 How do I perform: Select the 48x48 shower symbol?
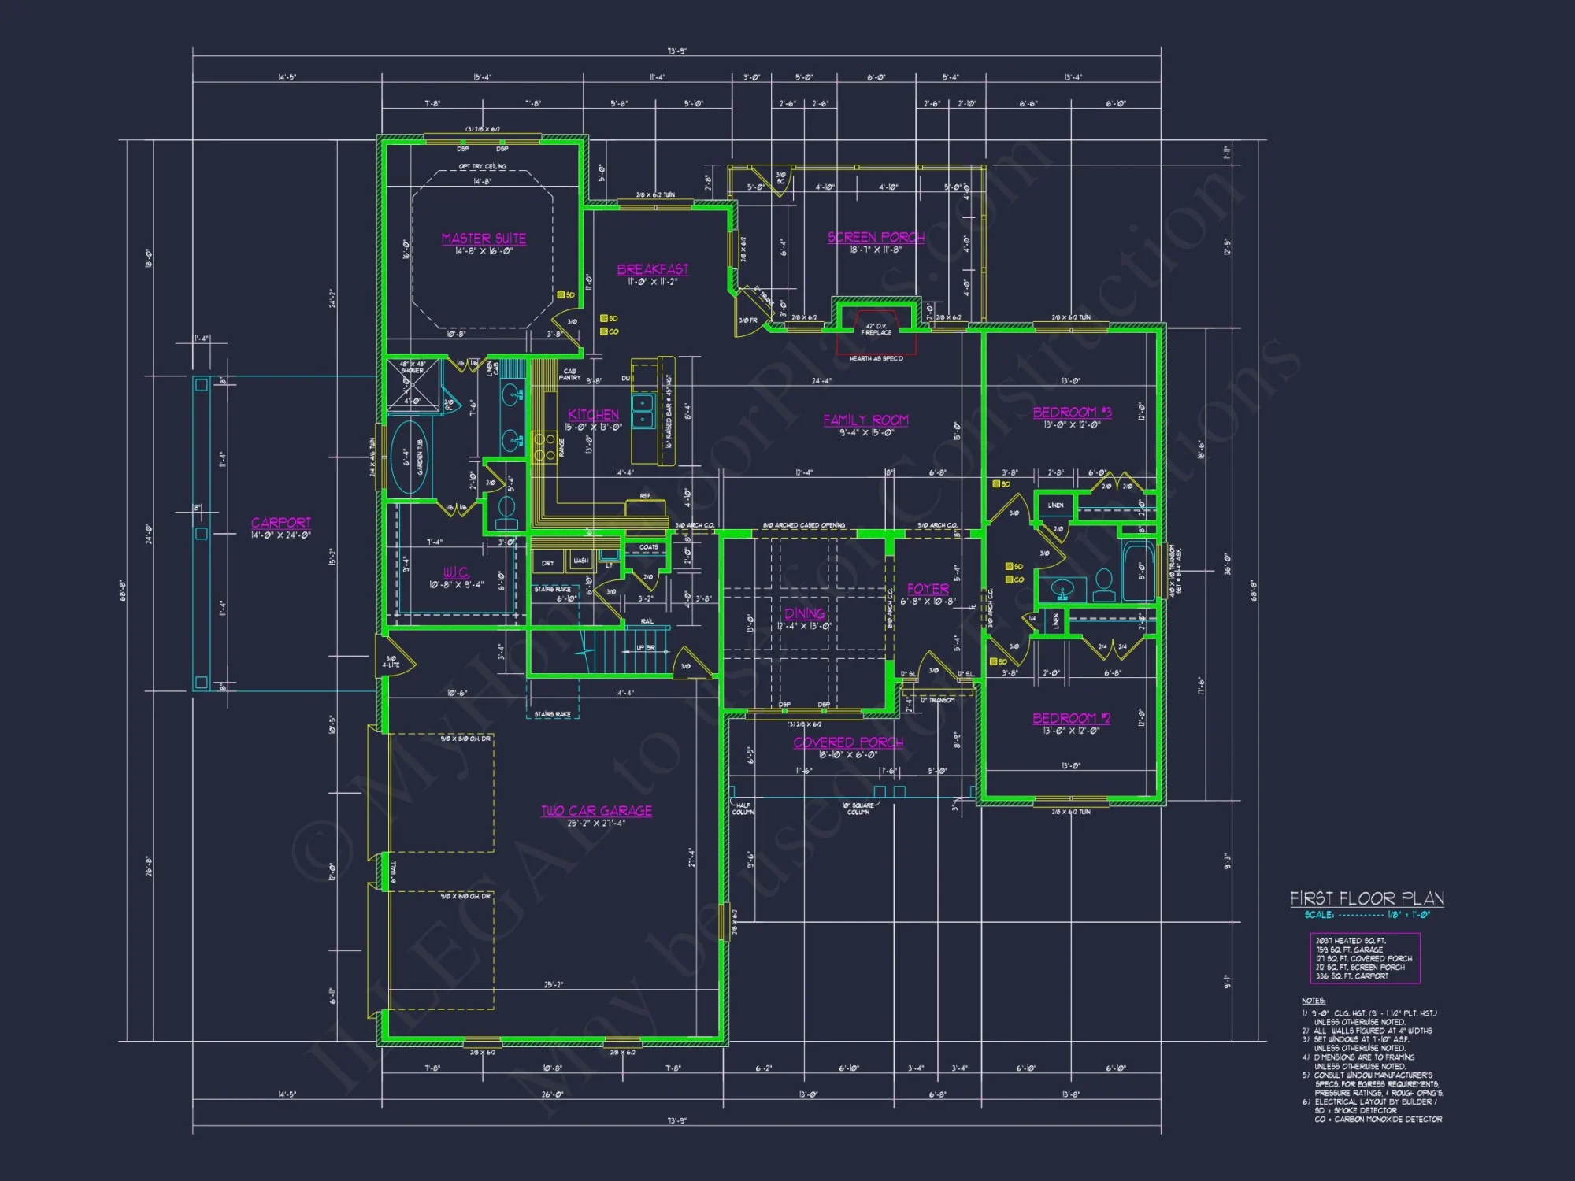(413, 385)
